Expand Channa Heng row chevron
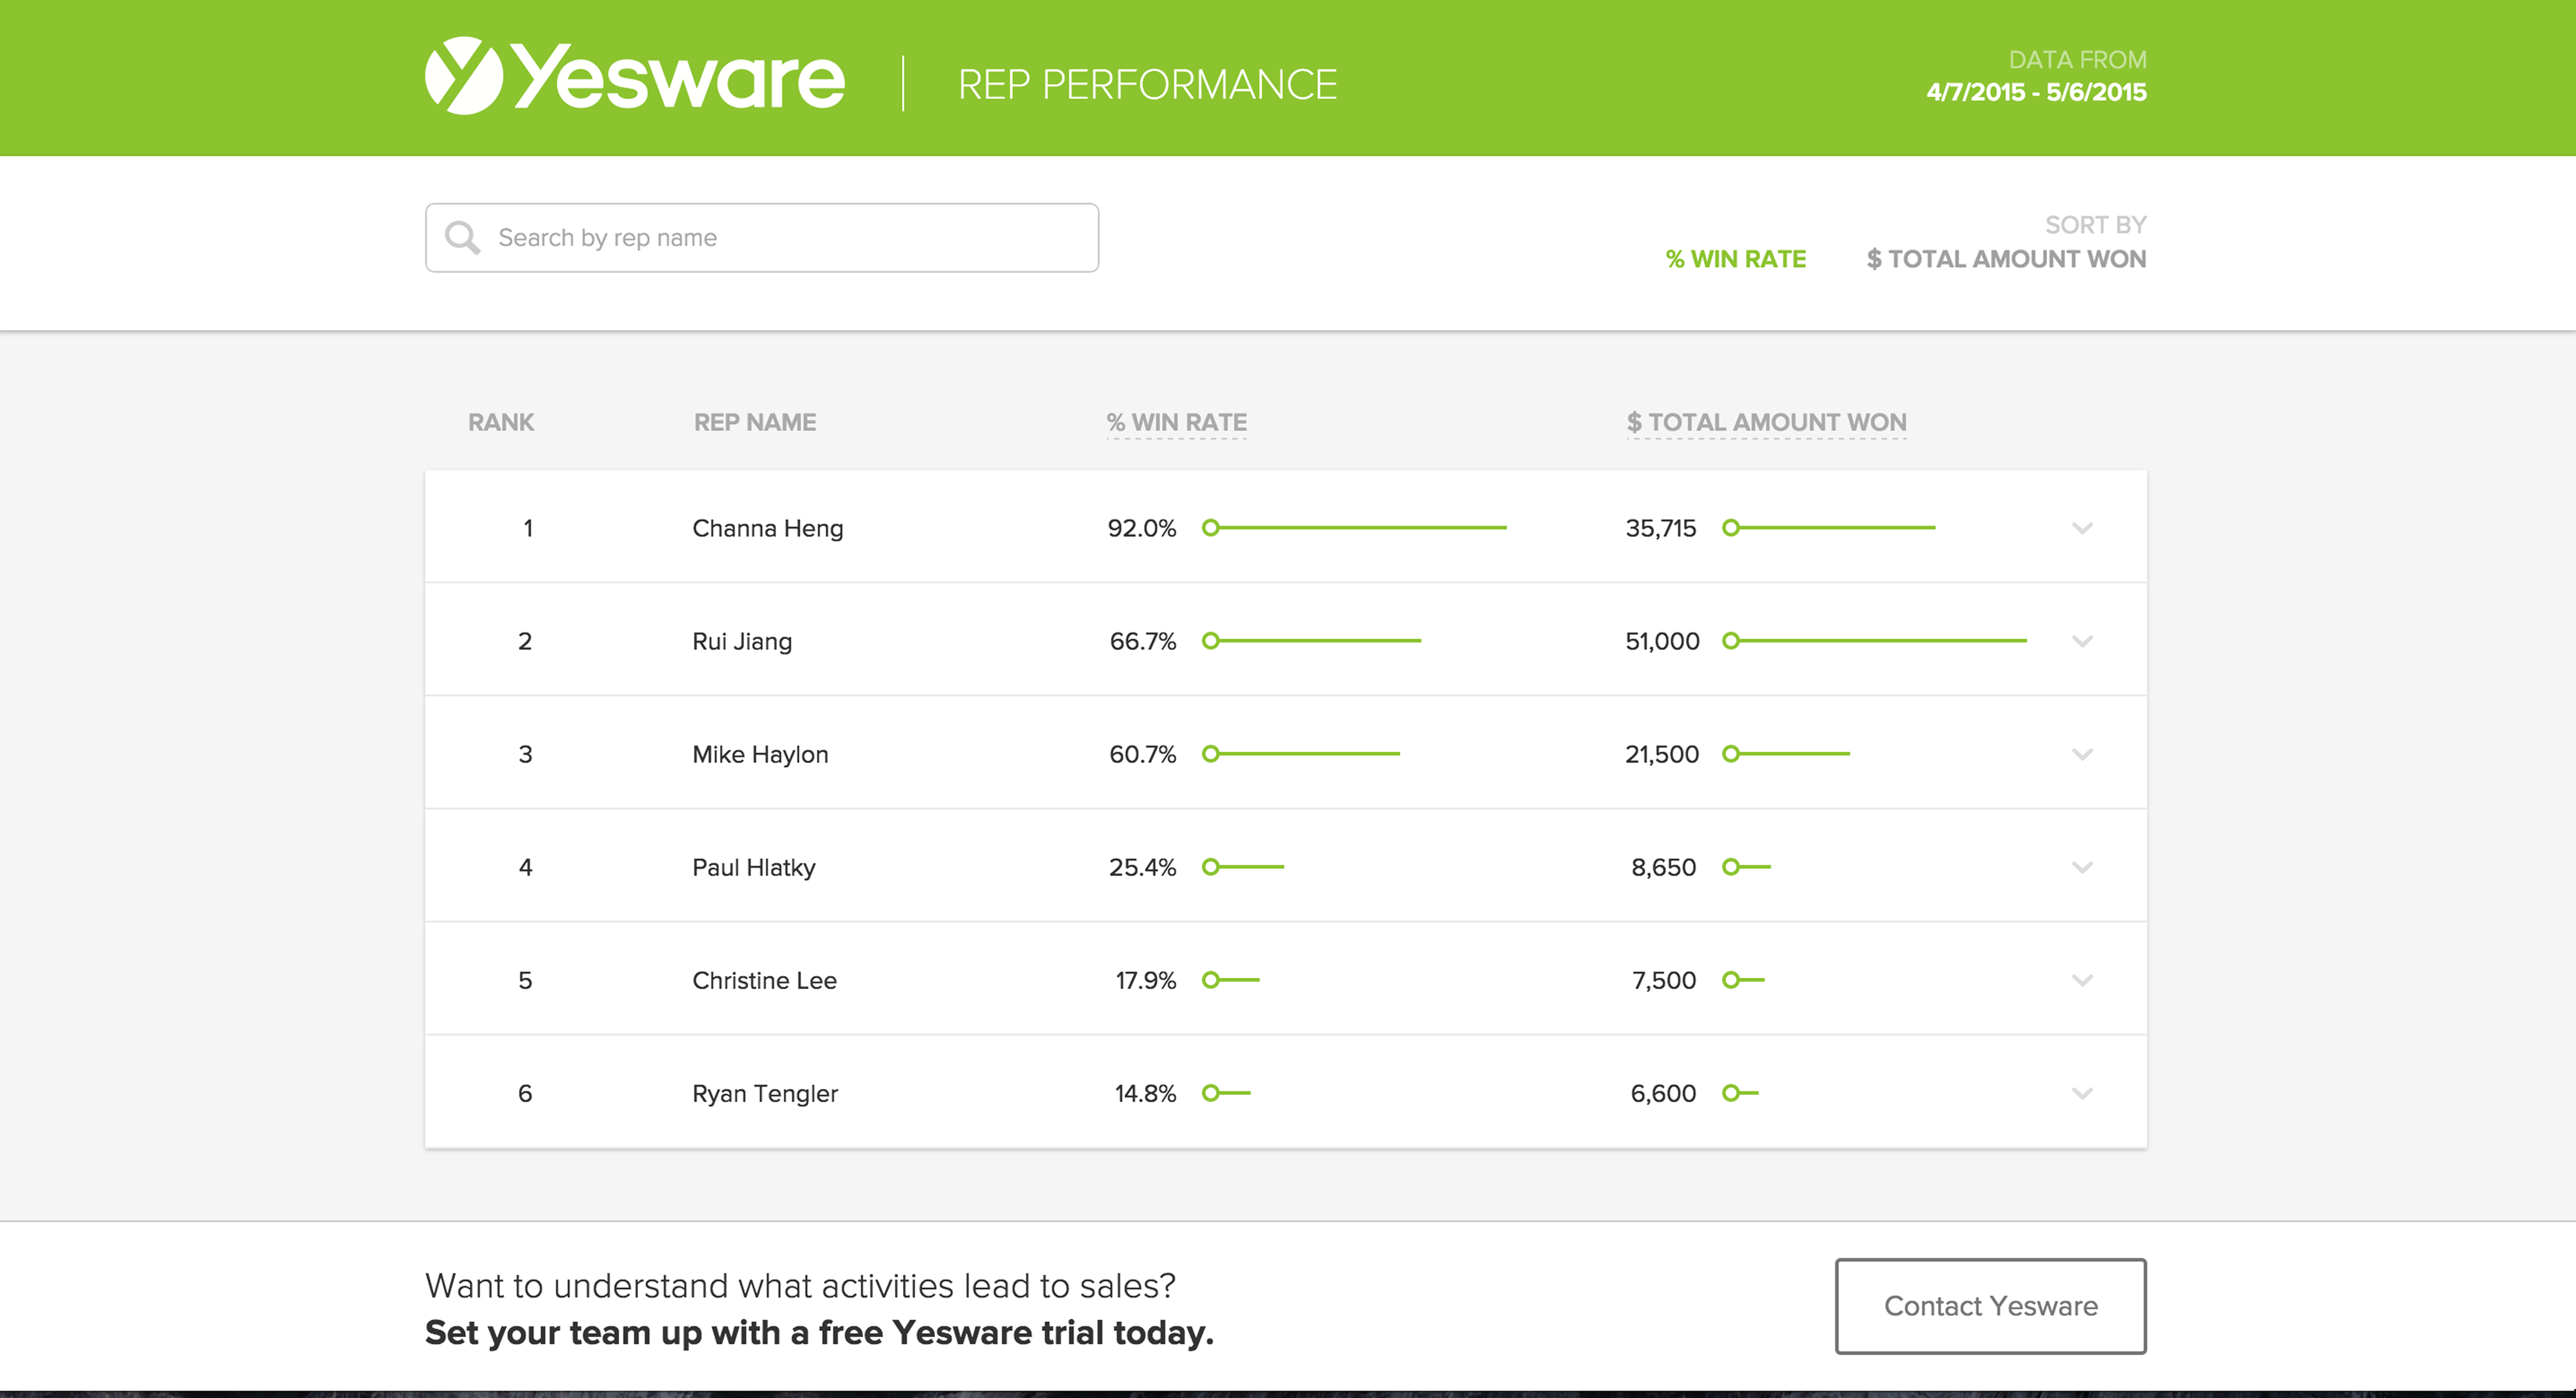 point(2082,528)
